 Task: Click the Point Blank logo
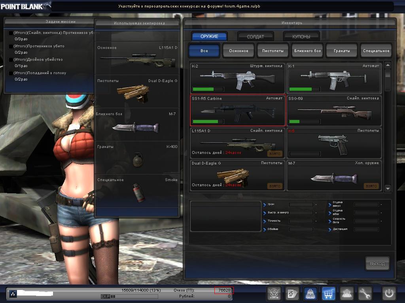tap(25, 6)
